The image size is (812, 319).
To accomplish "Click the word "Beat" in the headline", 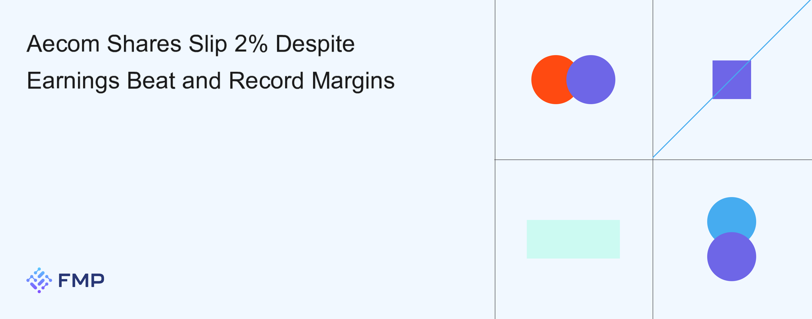I will tap(151, 81).
